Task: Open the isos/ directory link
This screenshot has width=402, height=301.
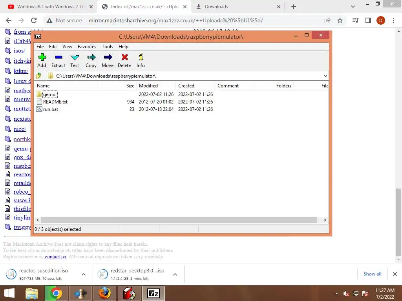Action: coord(20,51)
